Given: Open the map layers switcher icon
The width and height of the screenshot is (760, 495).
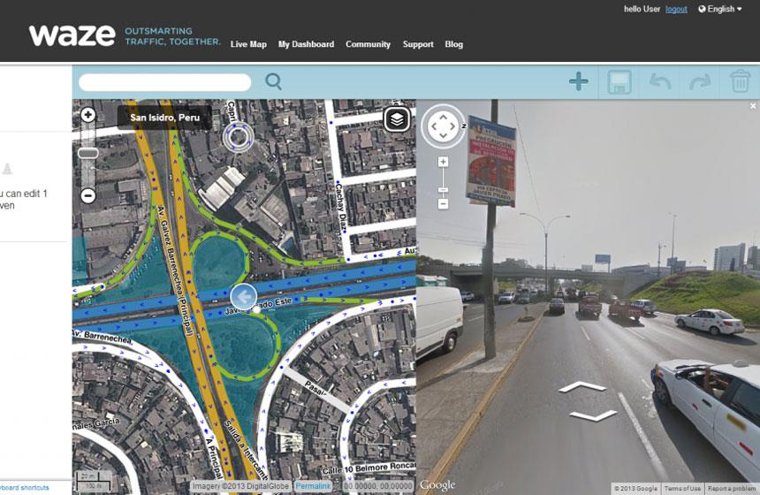Looking at the screenshot, I should tap(397, 118).
